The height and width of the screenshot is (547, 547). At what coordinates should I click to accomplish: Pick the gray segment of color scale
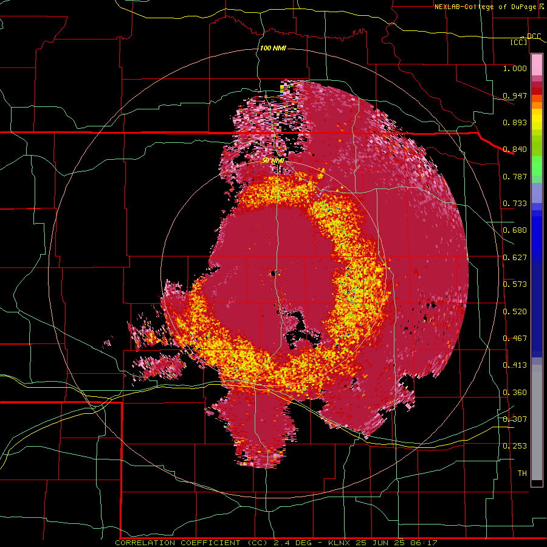[537, 422]
